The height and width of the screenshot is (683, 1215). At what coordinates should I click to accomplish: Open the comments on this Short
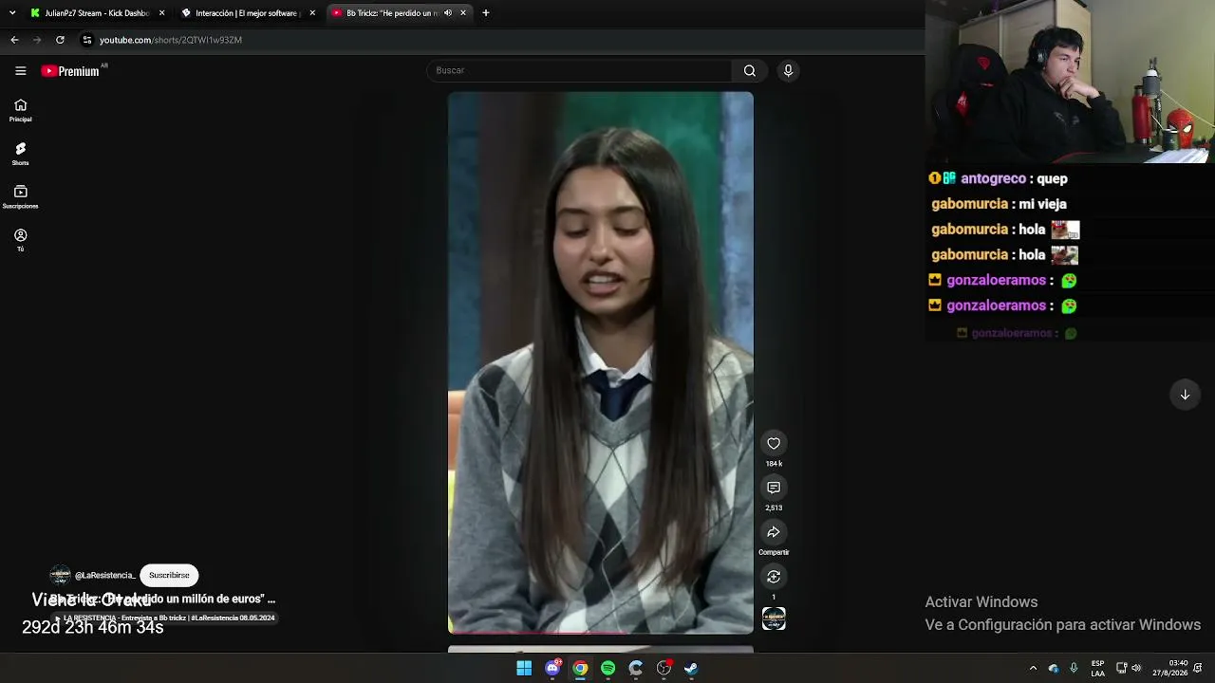tap(774, 488)
